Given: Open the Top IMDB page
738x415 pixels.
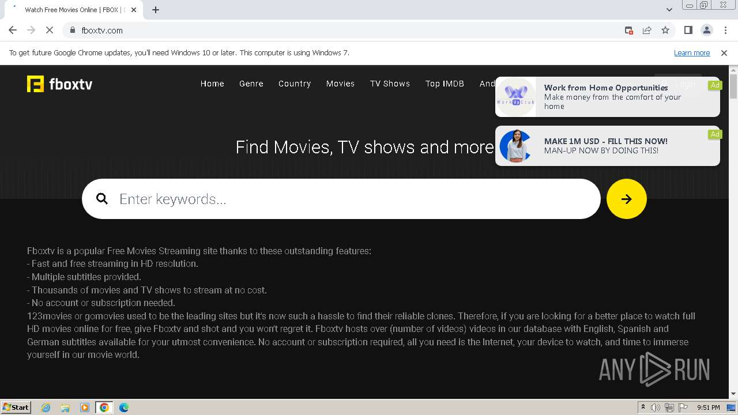Looking at the screenshot, I should pyautogui.click(x=445, y=84).
